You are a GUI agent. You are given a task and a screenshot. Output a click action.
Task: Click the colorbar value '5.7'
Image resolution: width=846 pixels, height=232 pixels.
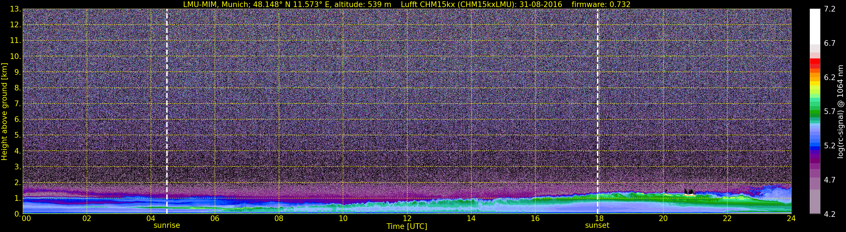click(830, 112)
